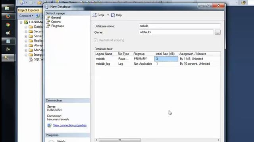Click the Owner field

click(x=176, y=32)
